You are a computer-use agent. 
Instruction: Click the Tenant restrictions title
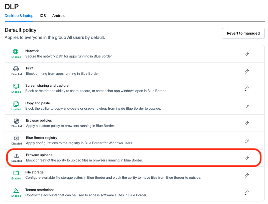click(x=40, y=190)
